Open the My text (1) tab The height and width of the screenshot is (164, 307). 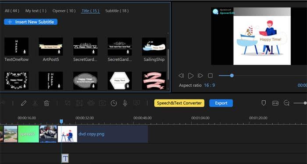pyautogui.click(x=36, y=11)
